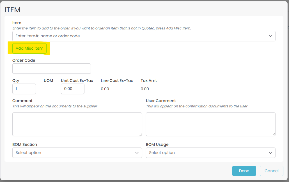The width and height of the screenshot is (289, 182).
Task: Confirm the item with the Done button
Action: 244,171
